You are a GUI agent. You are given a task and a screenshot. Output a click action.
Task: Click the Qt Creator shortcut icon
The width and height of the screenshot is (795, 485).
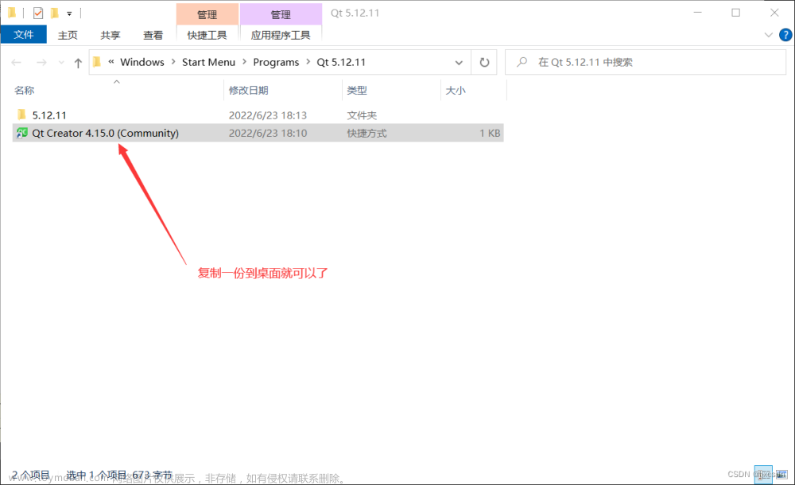point(21,133)
